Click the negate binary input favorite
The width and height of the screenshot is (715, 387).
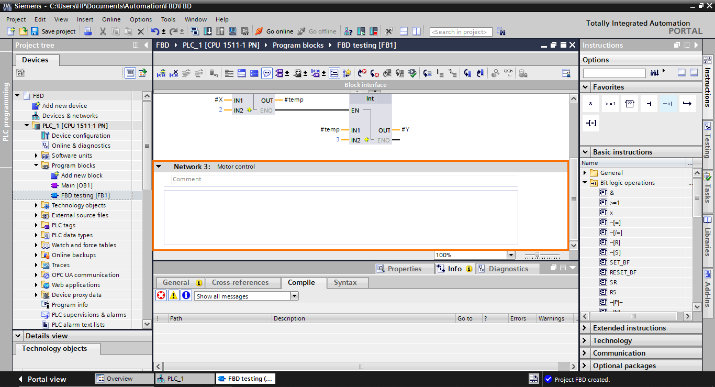[x=668, y=104]
